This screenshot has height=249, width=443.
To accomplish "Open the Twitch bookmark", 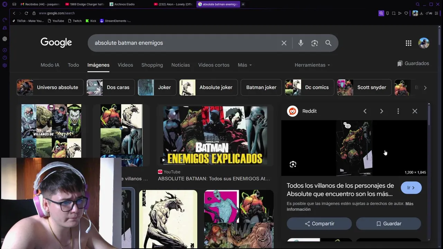I will pyautogui.click(x=75, y=21).
